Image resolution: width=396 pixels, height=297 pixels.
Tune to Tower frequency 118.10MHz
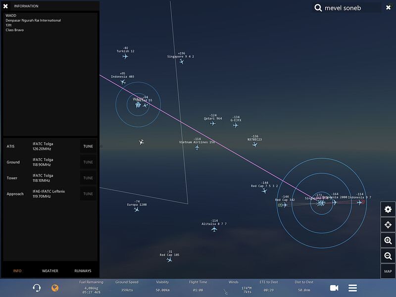(x=88, y=178)
